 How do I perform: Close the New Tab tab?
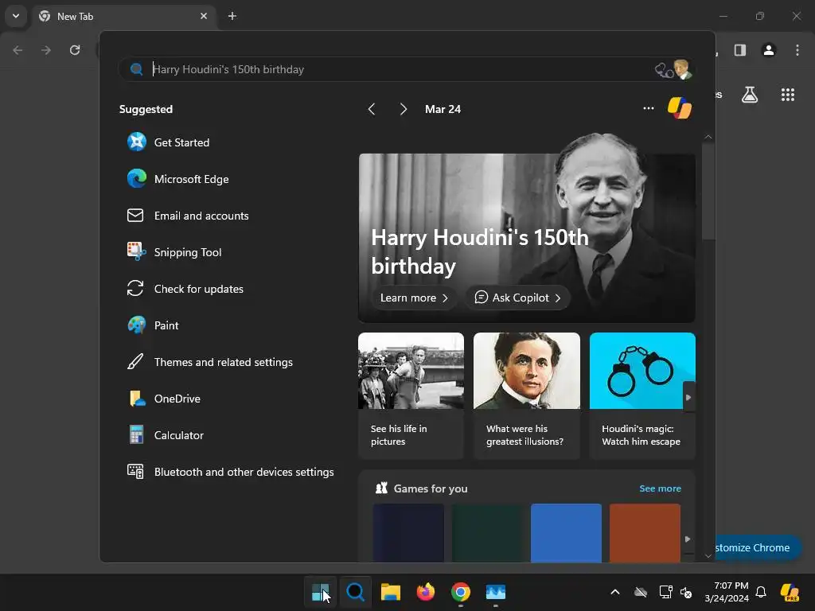[x=204, y=16]
